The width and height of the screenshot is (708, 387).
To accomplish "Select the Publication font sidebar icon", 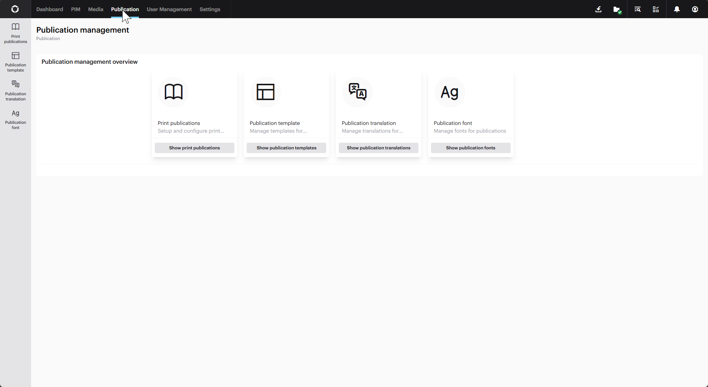I will coord(15,119).
